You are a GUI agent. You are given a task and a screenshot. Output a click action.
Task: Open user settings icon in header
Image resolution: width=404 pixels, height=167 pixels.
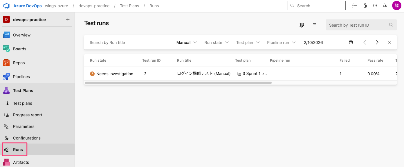coord(385,6)
